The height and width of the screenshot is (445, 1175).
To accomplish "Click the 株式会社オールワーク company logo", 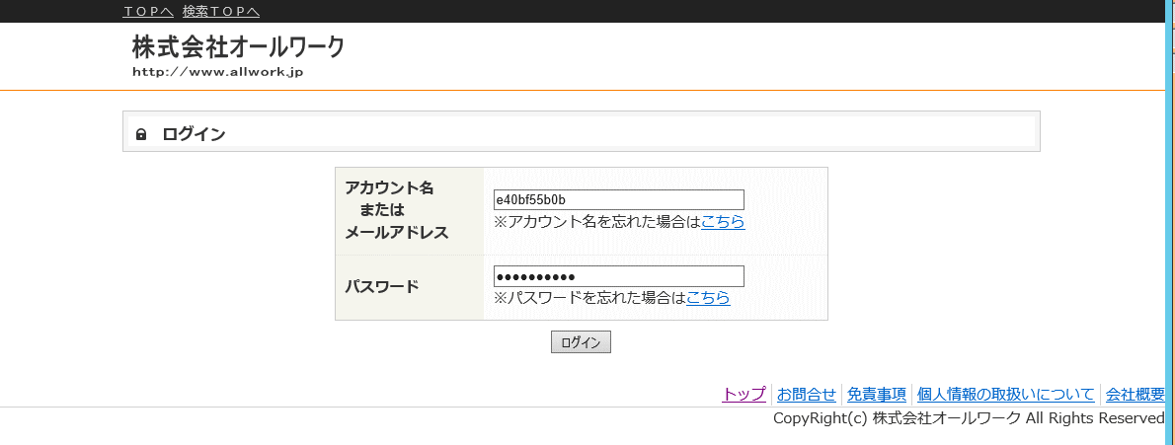I will [x=238, y=48].
